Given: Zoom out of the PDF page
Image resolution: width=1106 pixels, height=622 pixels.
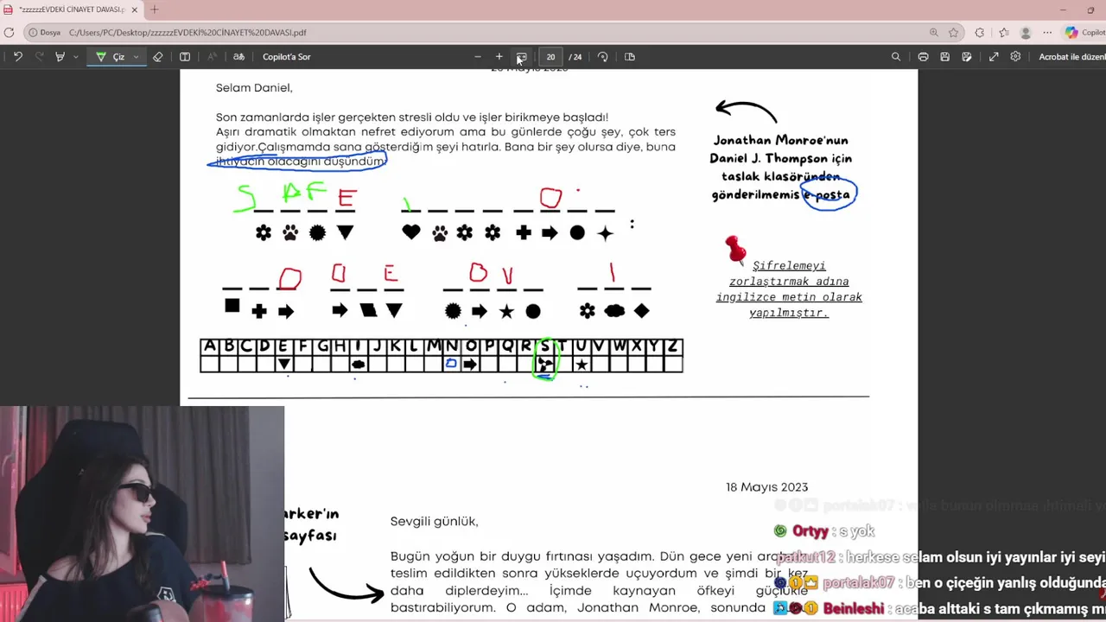Looking at the screenshot, I should (x=478, y=57).
